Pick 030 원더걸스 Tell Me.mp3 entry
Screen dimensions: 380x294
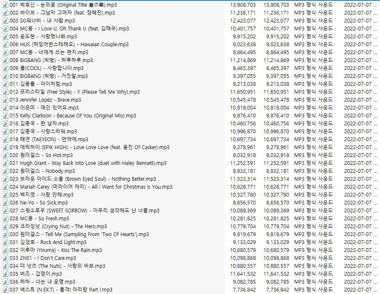[x=79, y=234]
